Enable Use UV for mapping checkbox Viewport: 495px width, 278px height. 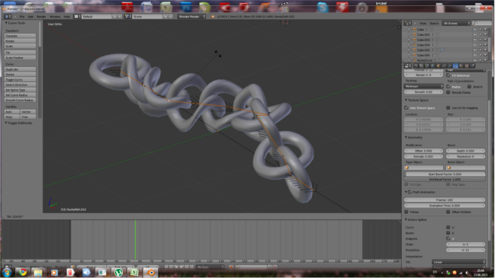pos(448,108)
